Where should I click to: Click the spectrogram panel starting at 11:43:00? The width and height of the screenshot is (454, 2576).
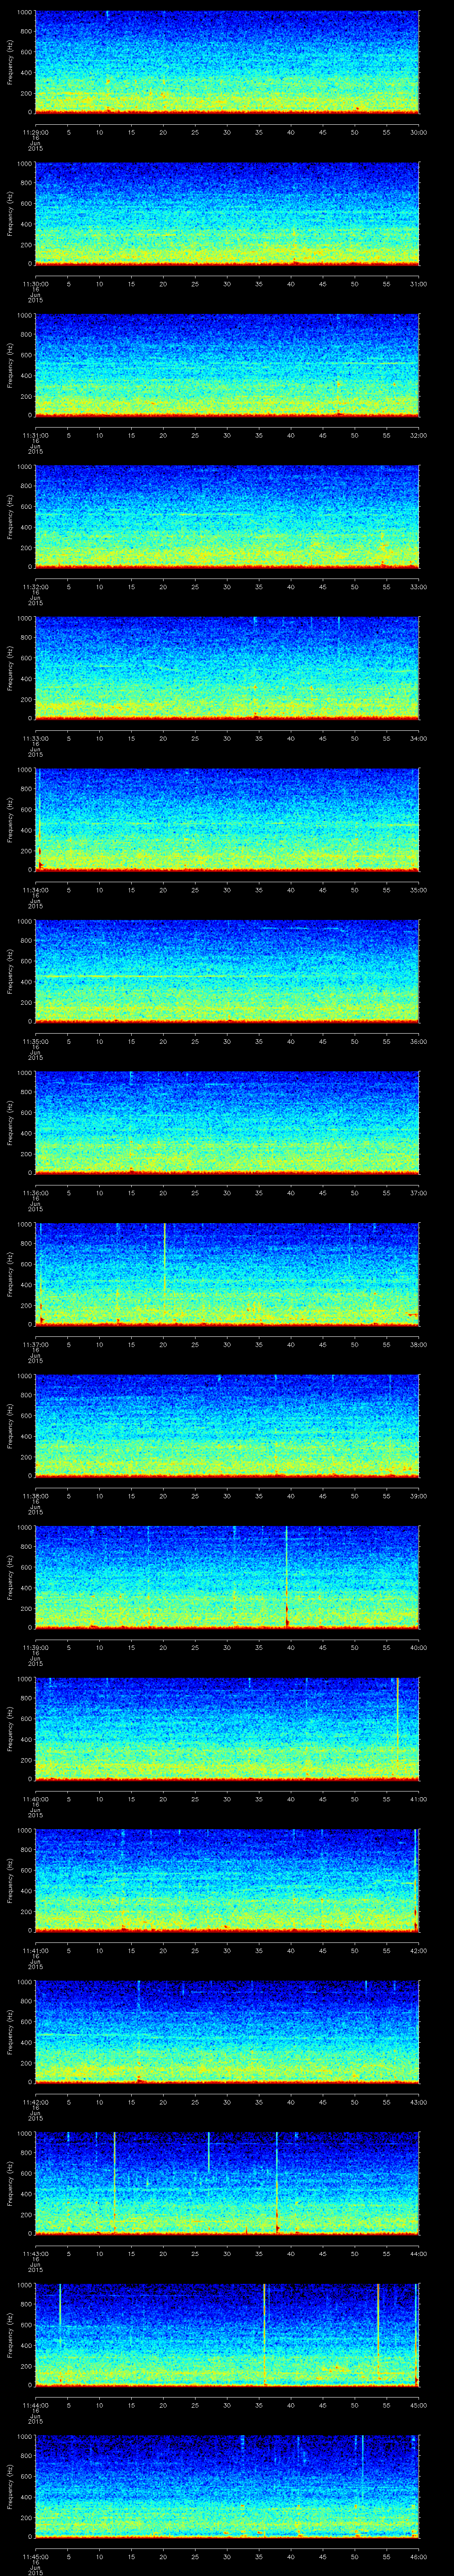(227, 2183)
